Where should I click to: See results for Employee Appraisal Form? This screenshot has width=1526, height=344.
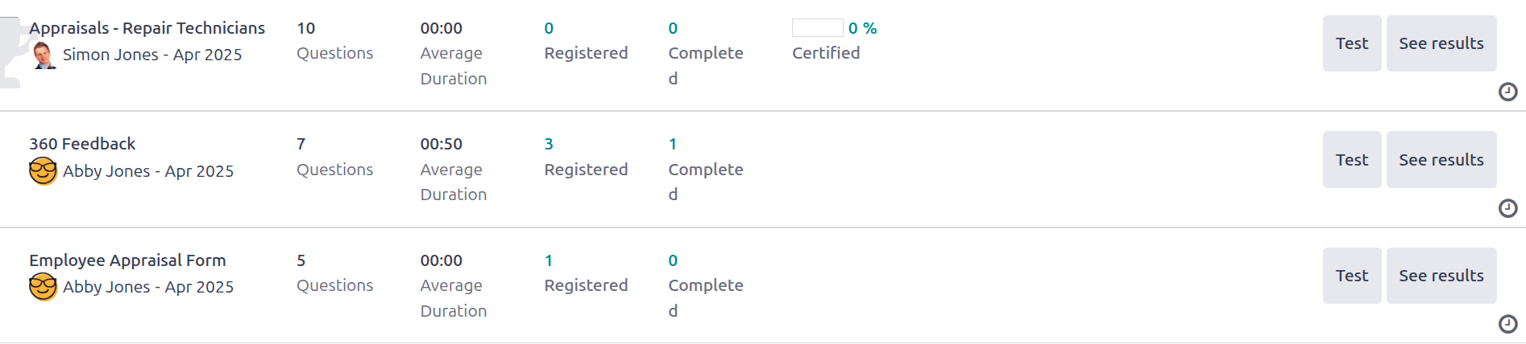point(1441,276)
